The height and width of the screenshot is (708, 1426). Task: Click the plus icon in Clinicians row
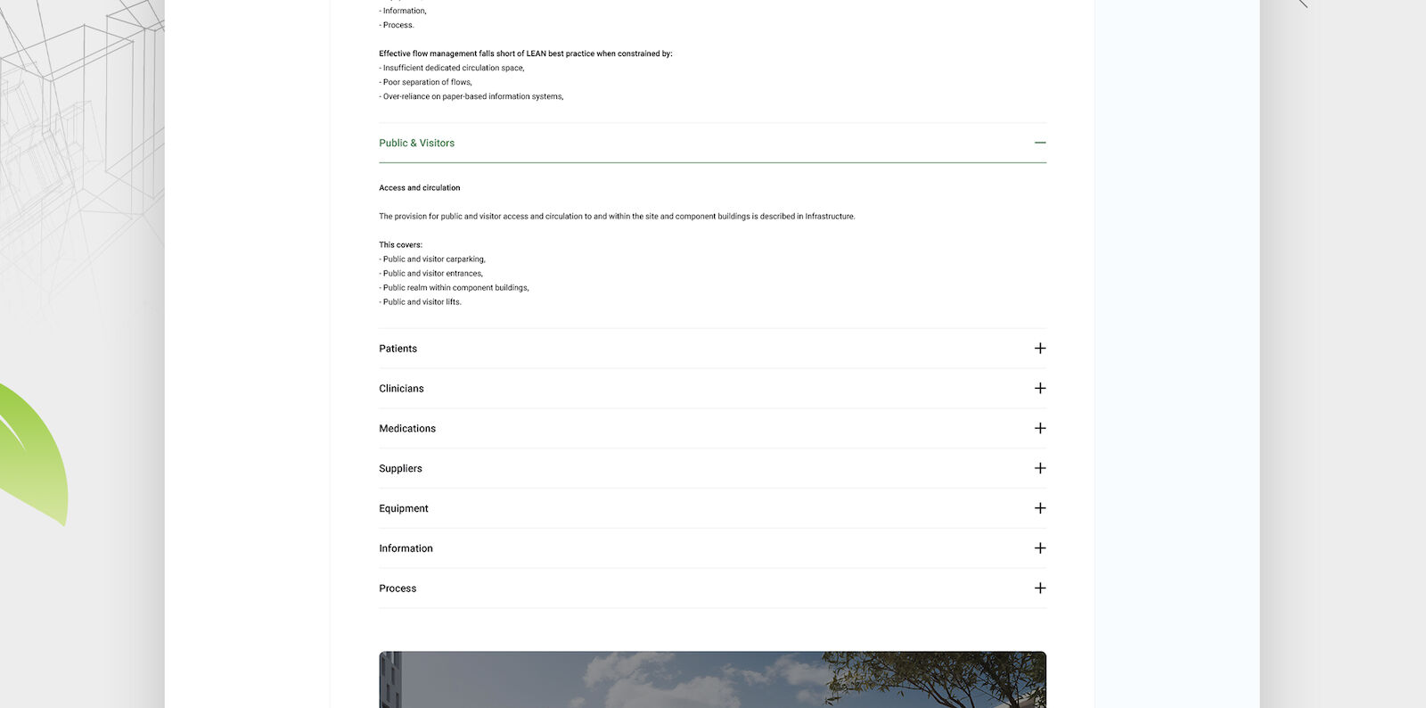point(1039,389)
